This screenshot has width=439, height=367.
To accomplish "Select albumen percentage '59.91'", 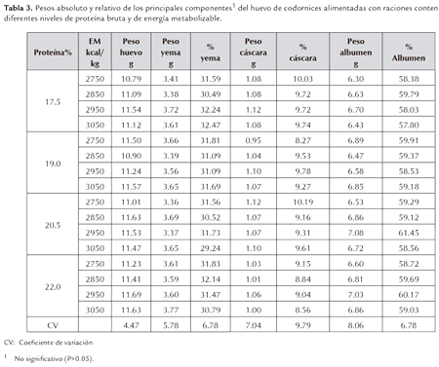I will click(x=409, y=140).
